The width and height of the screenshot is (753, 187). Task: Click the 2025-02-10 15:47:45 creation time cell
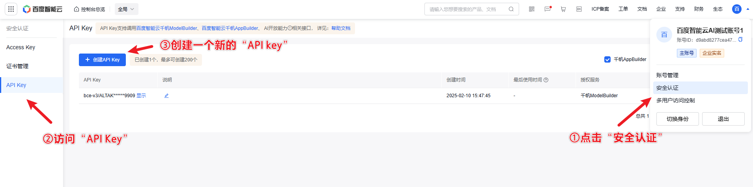pos(468,96)
